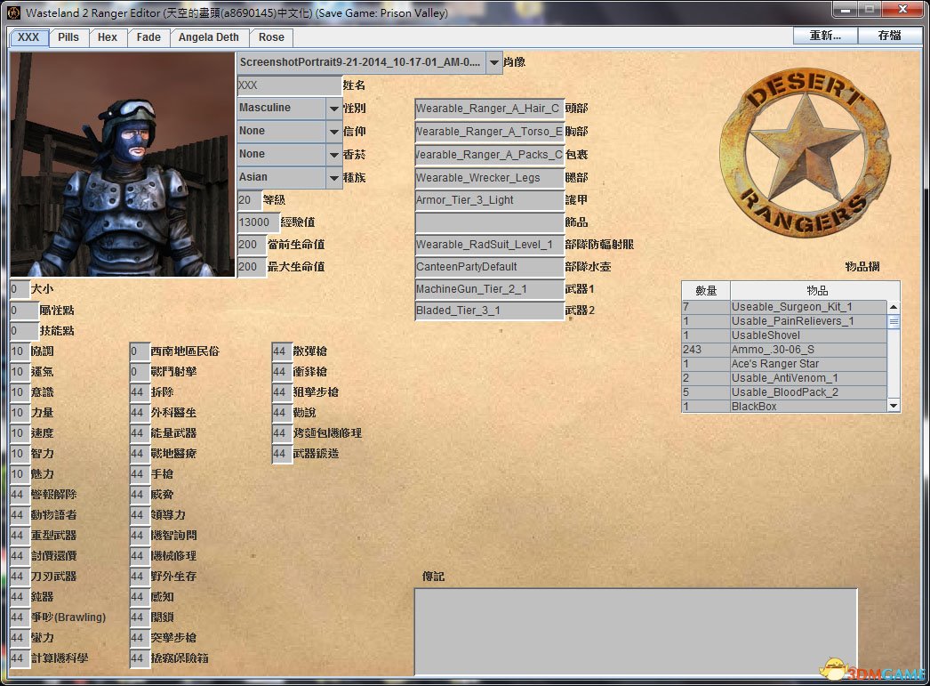Click the 武器鍛造 weaponsmithing value field

[x=282, y=454]
